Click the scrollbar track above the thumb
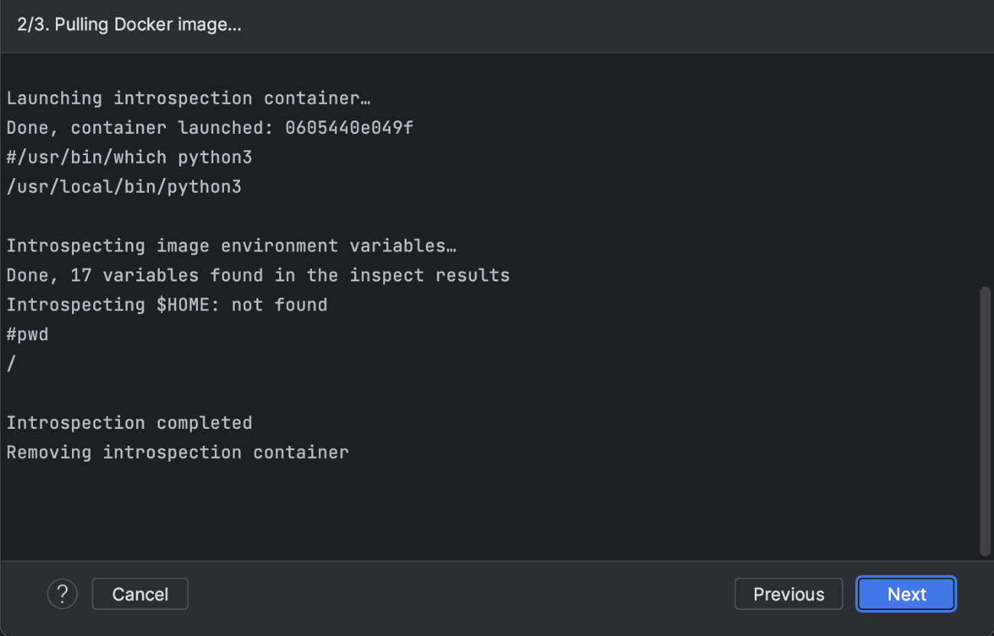The image size is (994, 636). 985,168
